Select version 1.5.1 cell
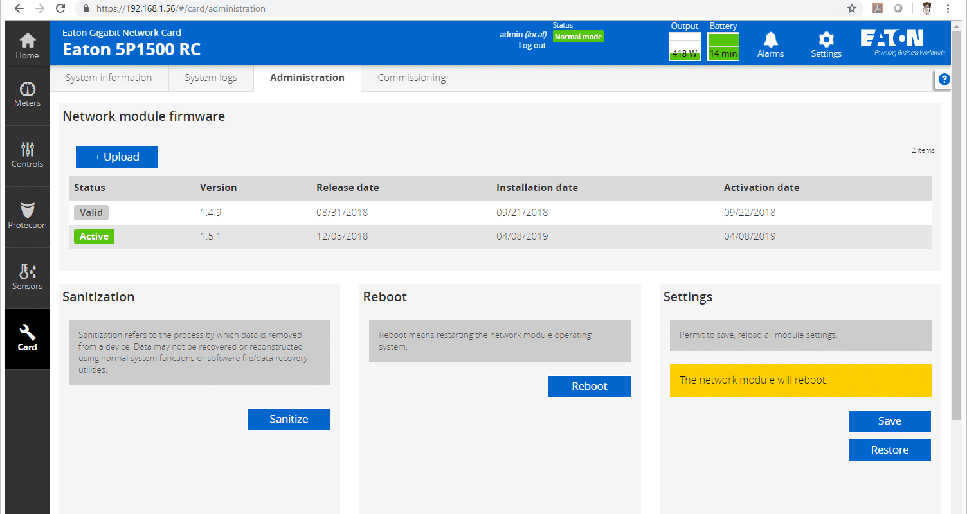 (x=210, y=236)
